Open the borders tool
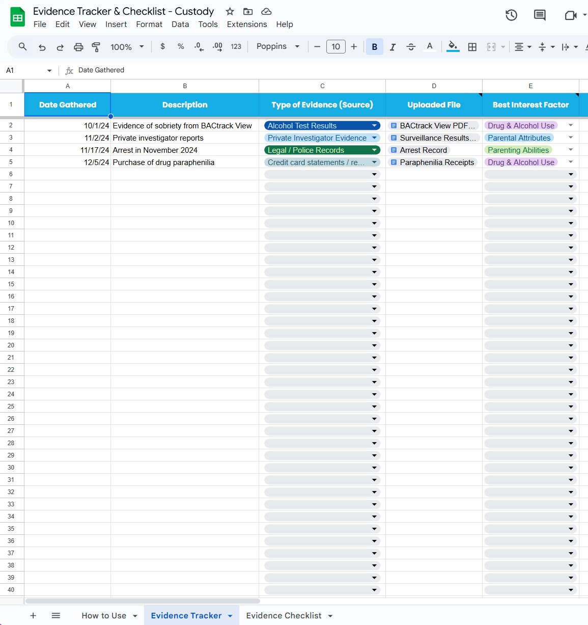 (x=472, y=47)
